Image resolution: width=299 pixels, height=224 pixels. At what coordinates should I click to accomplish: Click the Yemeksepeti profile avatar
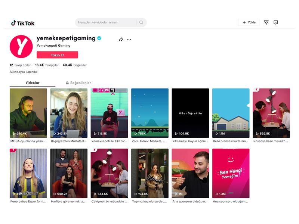coord(21,46)
